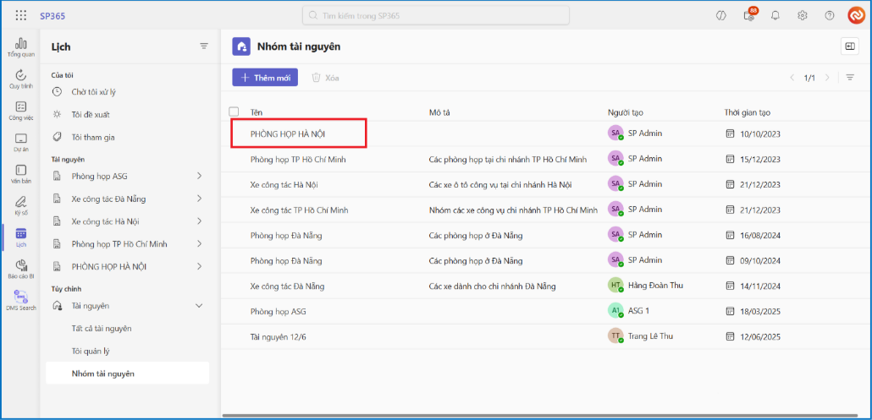
Task: Toggle the side panel layout button
Action: point(849,46)
